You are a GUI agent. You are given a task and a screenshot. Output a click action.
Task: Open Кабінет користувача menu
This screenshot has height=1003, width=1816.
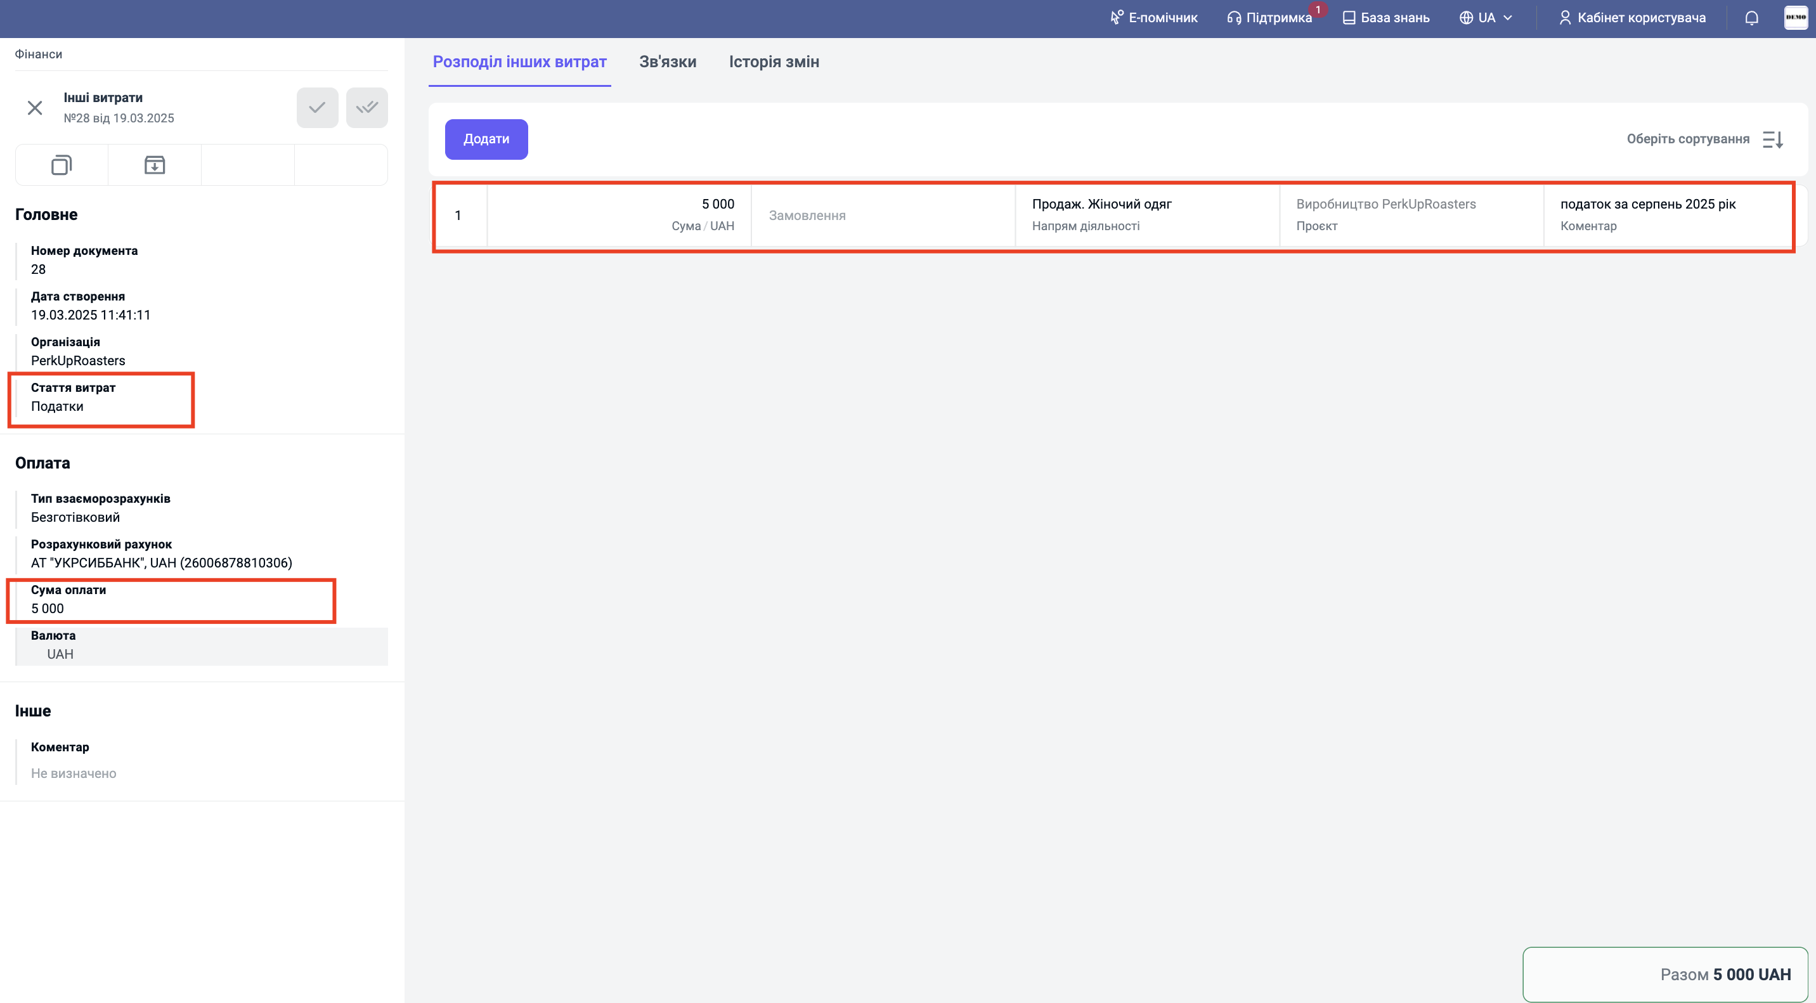click(1632, 18)
